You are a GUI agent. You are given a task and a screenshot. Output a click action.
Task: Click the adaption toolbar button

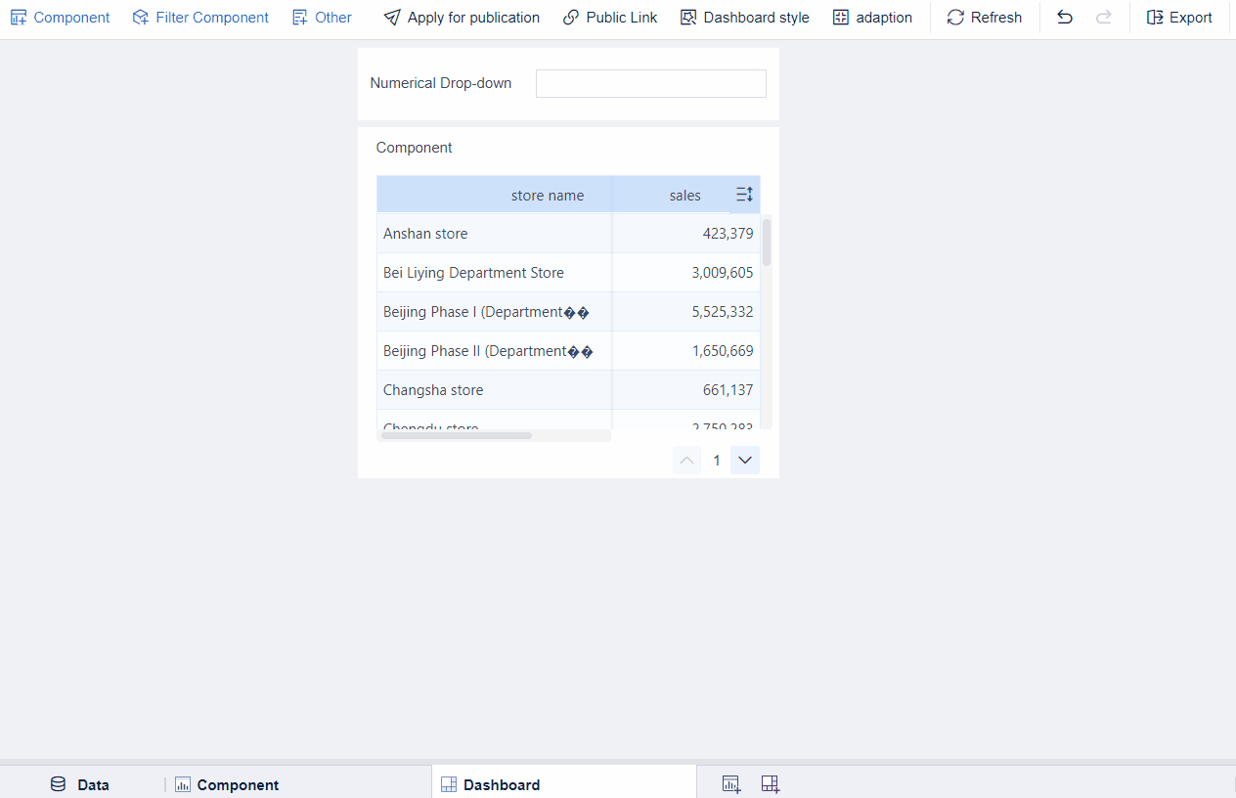click(x=872, y=18)
